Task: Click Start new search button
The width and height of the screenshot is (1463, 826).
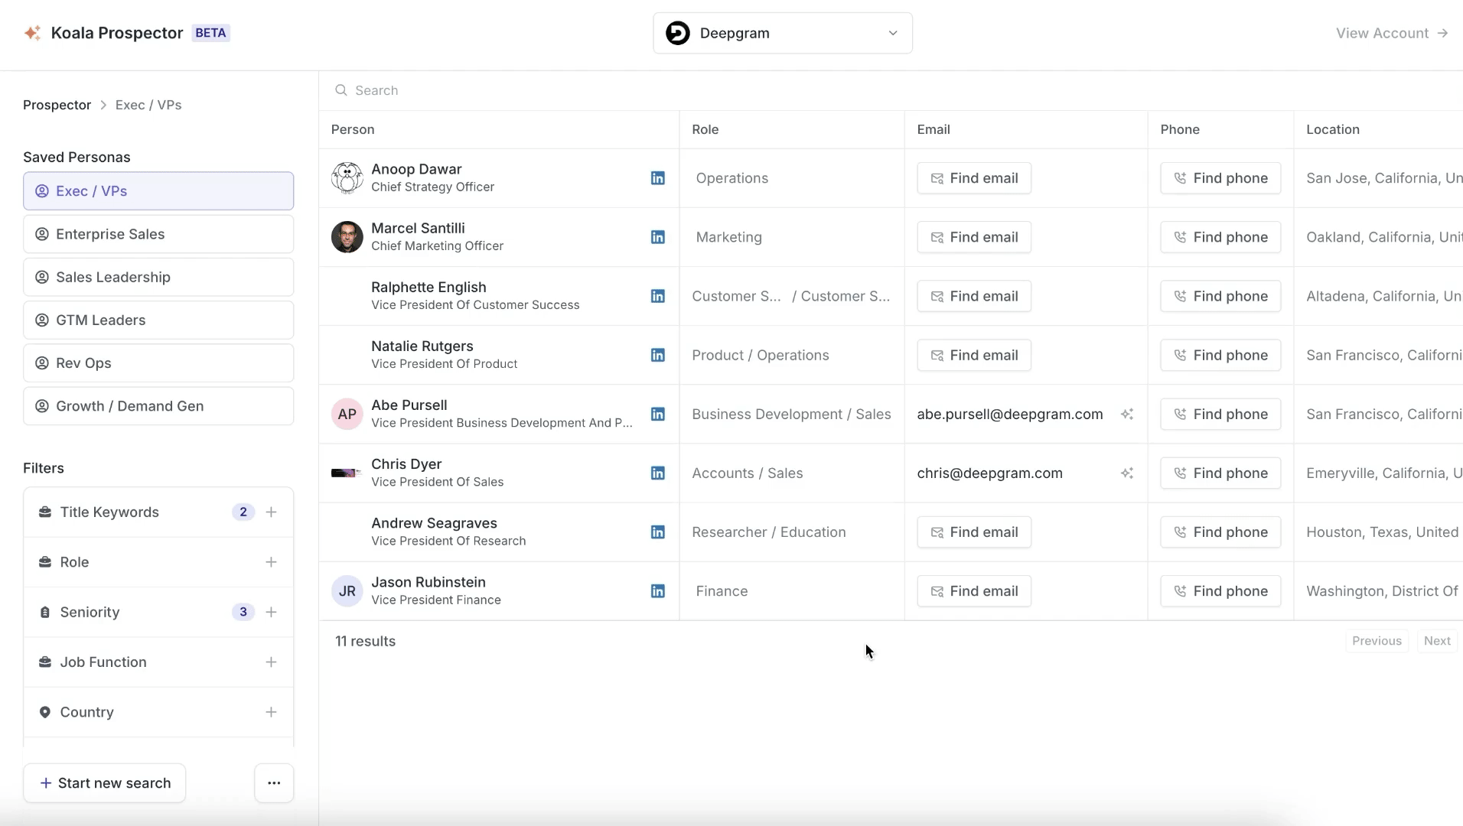Action: tap(105, 783)
